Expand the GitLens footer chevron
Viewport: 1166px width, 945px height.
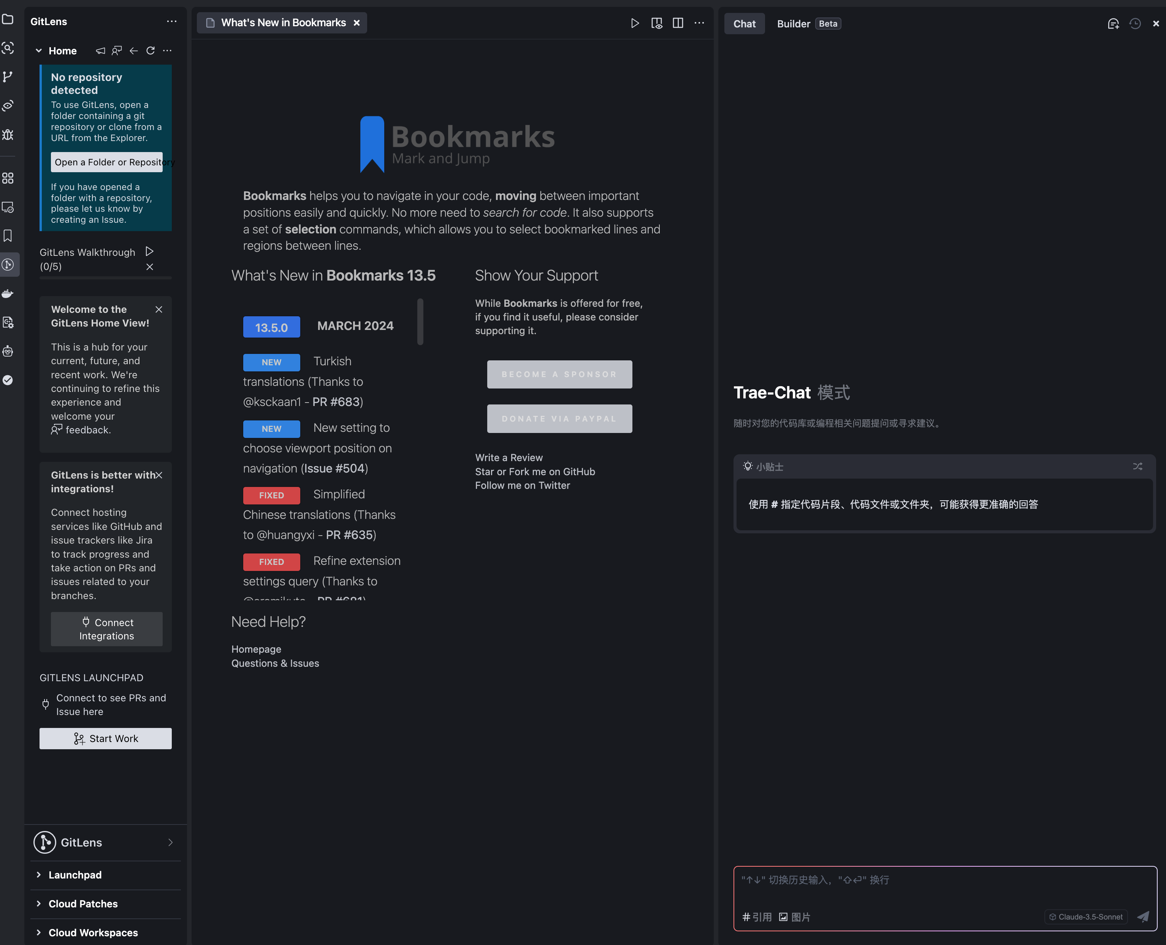(170, 843)
